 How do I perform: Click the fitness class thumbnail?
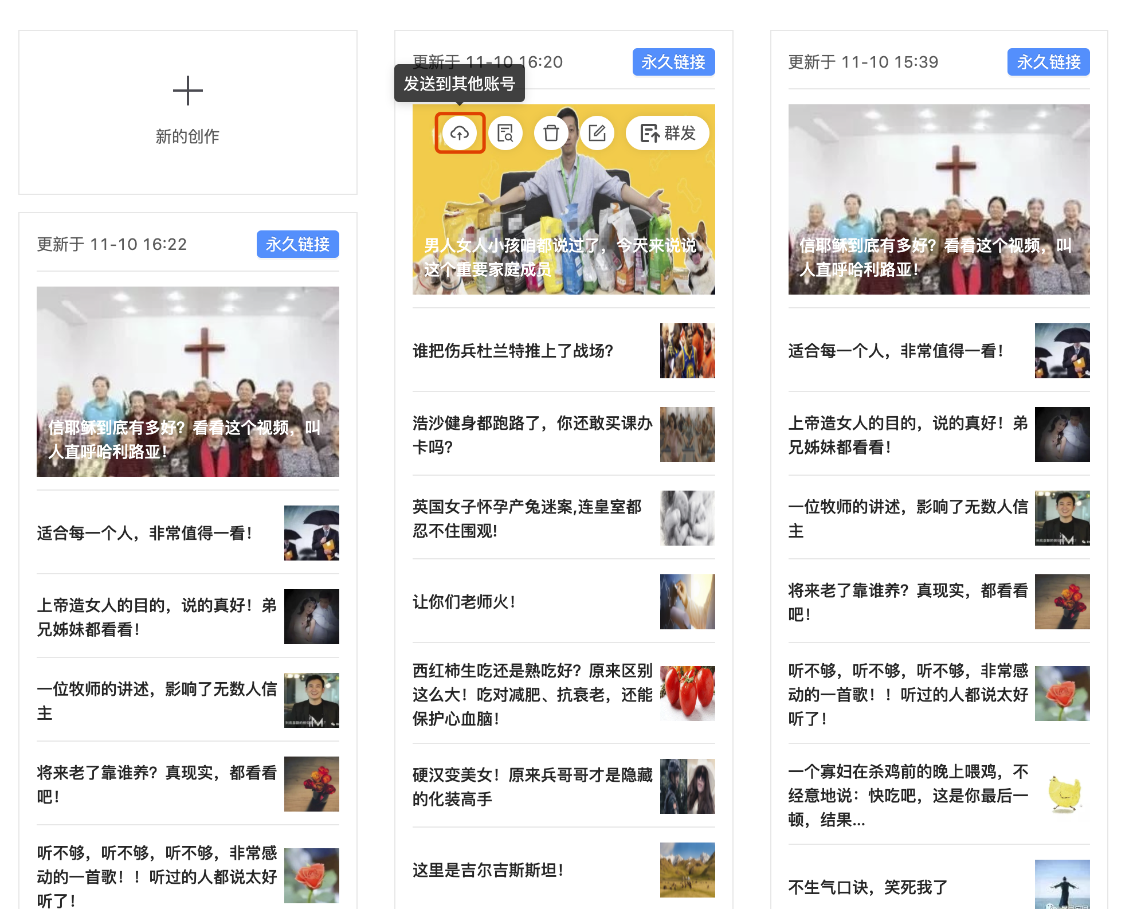(x=688, y=434)
